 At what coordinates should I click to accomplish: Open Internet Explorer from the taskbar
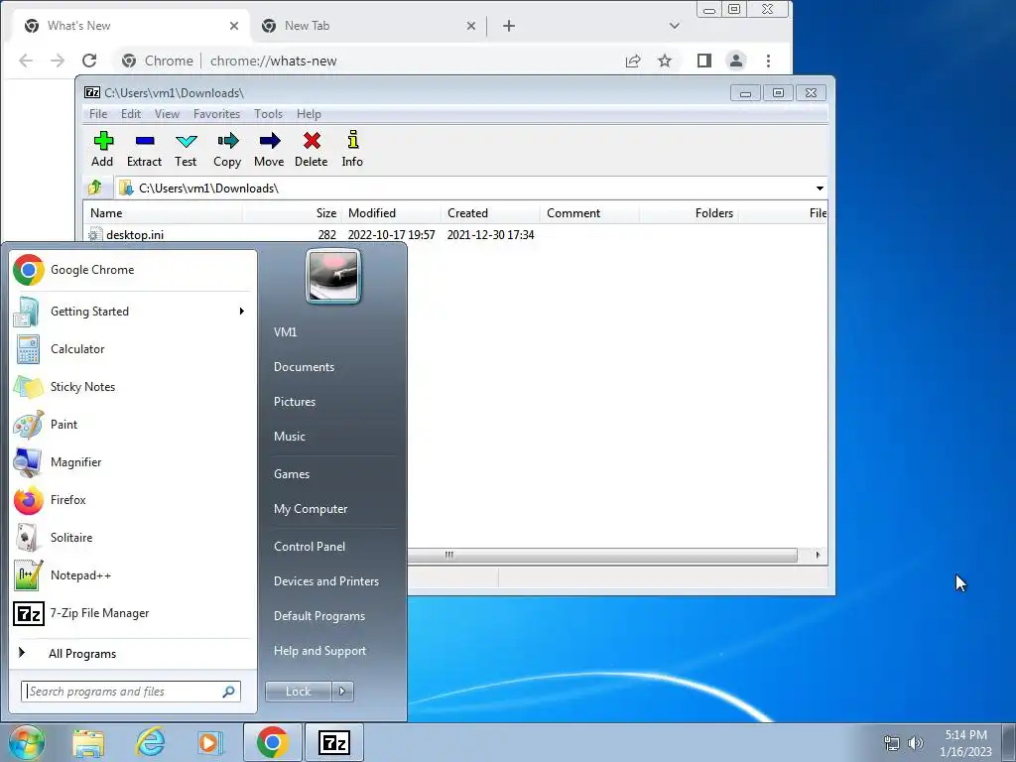pyautogui.click(x=151, y=742)
